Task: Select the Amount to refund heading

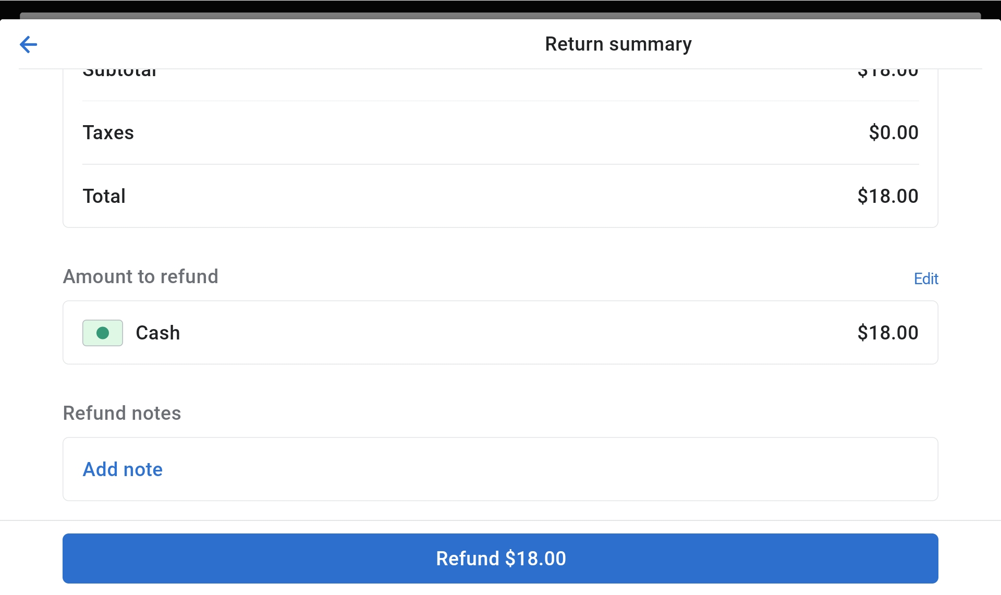Action: (x=141, y=276)
